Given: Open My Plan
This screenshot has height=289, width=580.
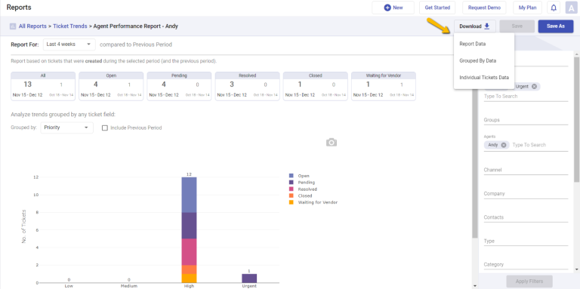Looking at the screenshot, I should [x=527, y=8].
